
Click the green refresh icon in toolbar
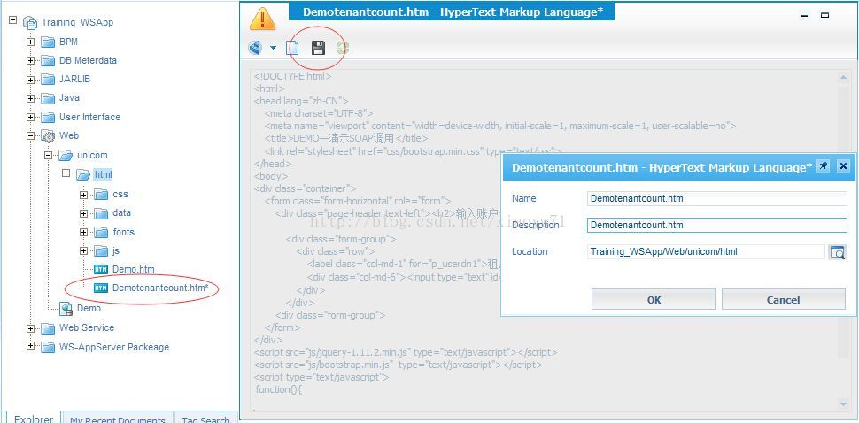[343, 48]
